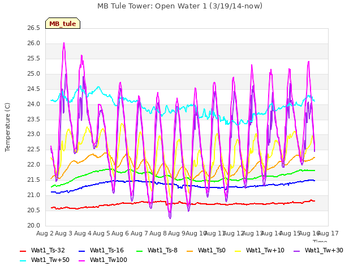Click the 24.0 y-axis tick label
This screenshot has height=271, width=362.
tap(34, 104)
